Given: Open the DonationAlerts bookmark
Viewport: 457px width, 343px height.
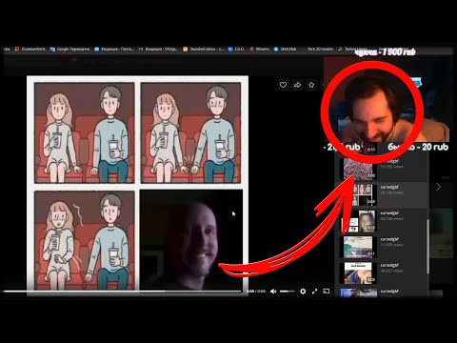Looking at the screenshot, I should click(x=30, y=49).
